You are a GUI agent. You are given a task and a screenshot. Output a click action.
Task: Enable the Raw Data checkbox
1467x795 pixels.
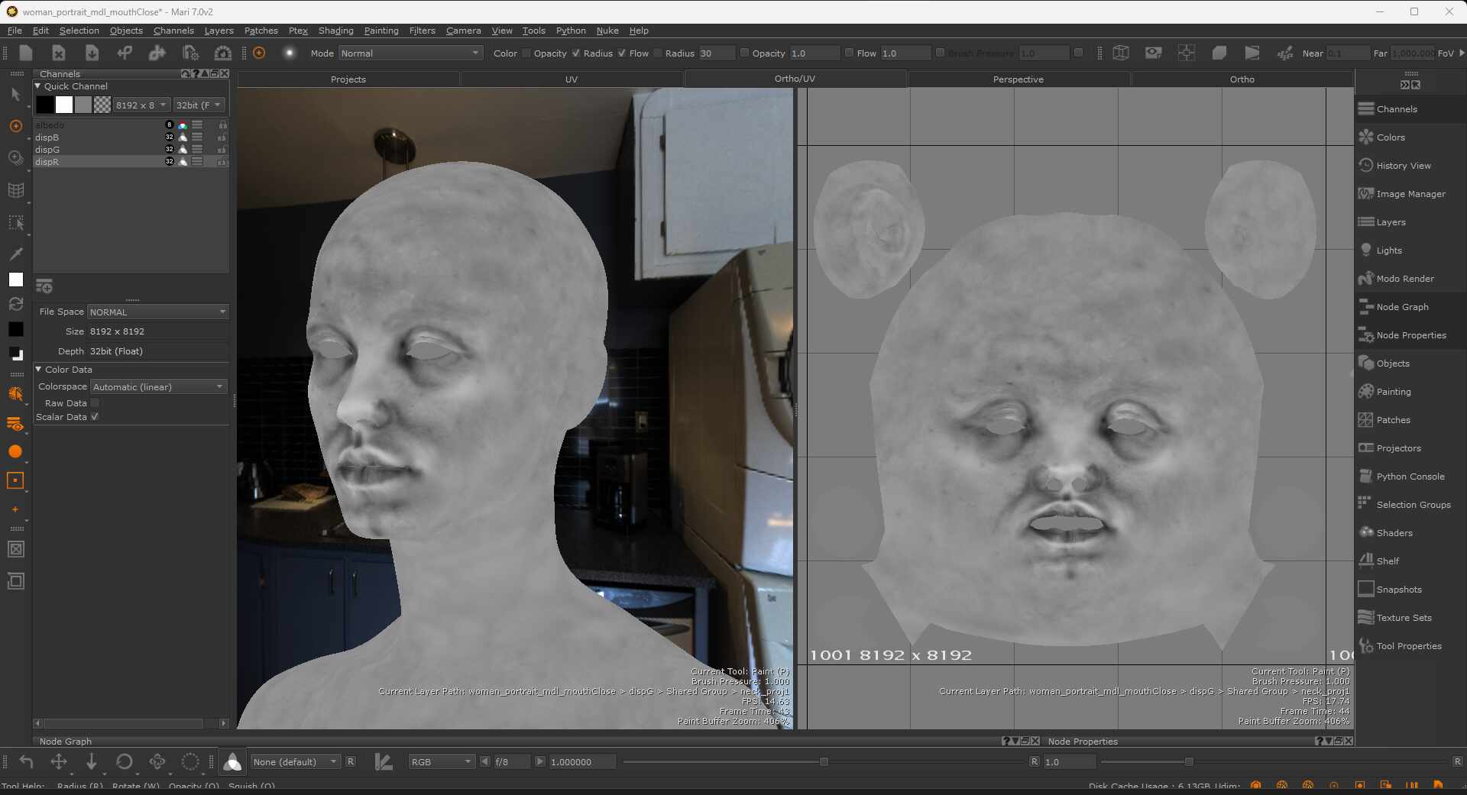pos(95,403)
